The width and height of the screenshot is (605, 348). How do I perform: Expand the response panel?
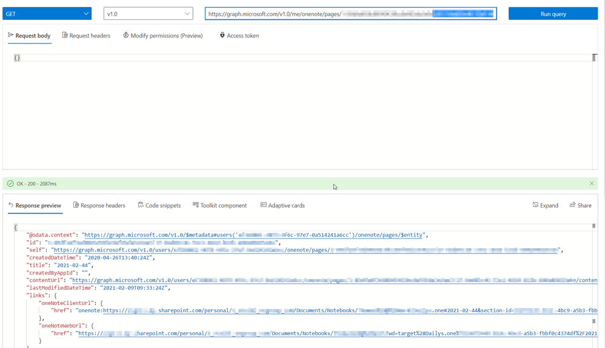[x=545, y=205]
